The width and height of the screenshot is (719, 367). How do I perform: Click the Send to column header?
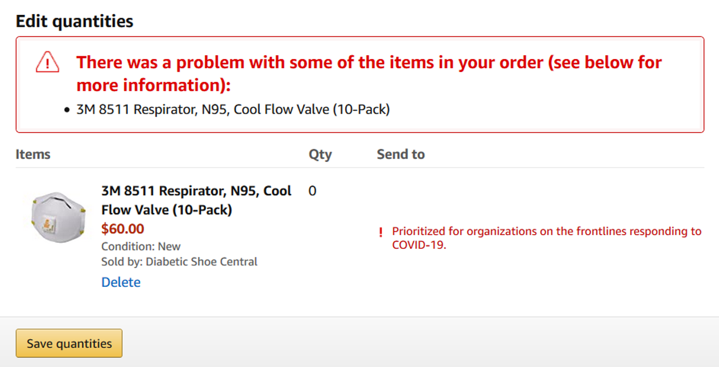click(400, 155)
